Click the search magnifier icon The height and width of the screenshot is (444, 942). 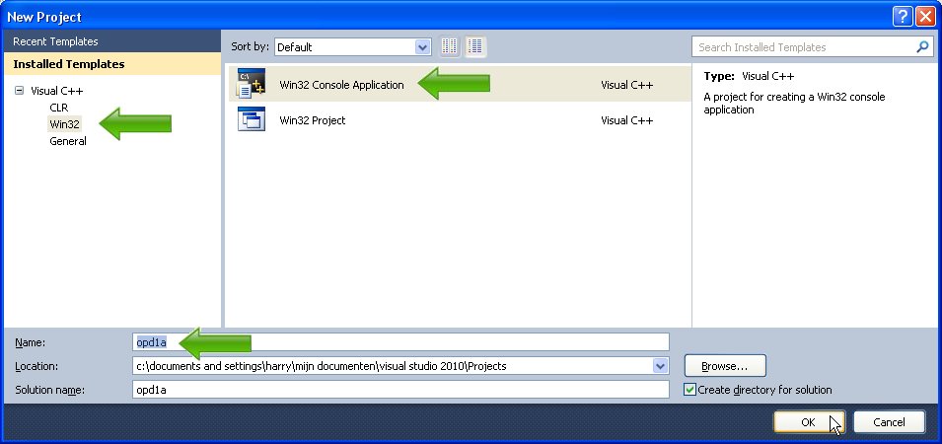922,46
